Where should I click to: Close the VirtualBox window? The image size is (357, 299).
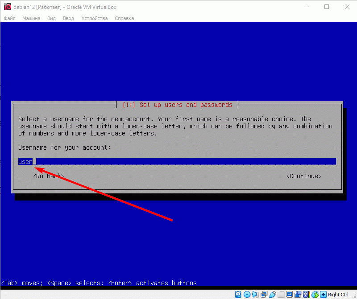tap(347, 7)
